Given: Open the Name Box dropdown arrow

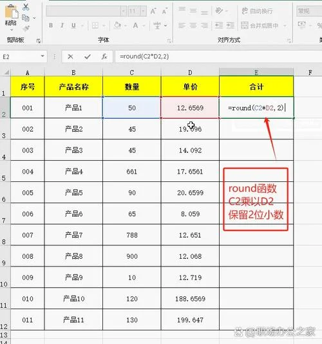Looking at the screenshot, I should (43, 56).
